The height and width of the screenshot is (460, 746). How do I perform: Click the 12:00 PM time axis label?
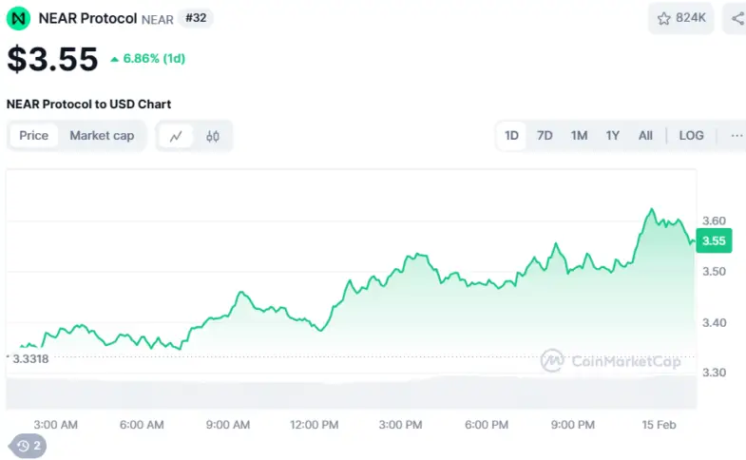(x=314, y=425)
